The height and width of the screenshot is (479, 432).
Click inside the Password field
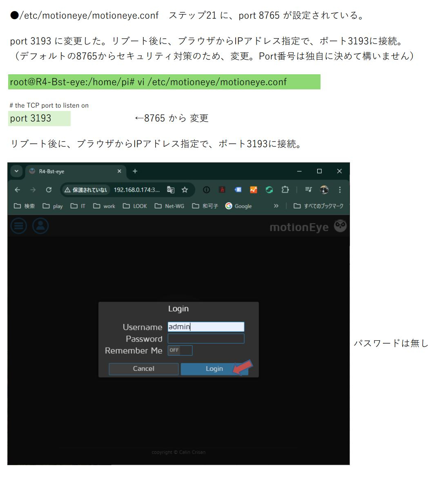coord(205,338)
